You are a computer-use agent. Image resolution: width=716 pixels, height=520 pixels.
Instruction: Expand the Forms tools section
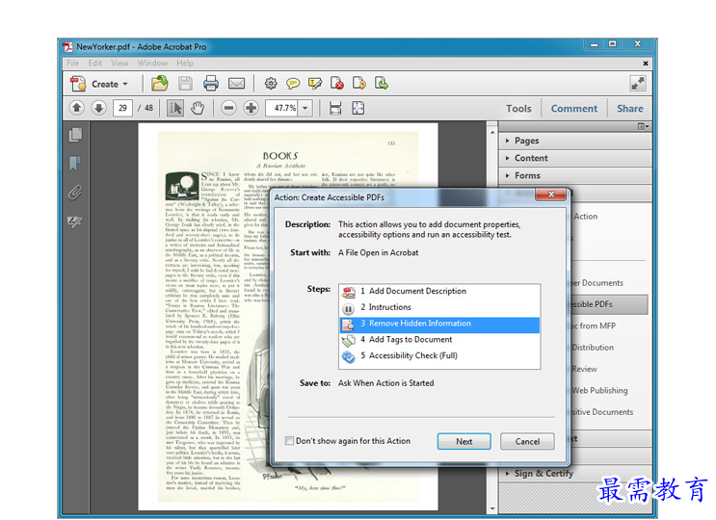pyautogui.click(x=575, y=175)
